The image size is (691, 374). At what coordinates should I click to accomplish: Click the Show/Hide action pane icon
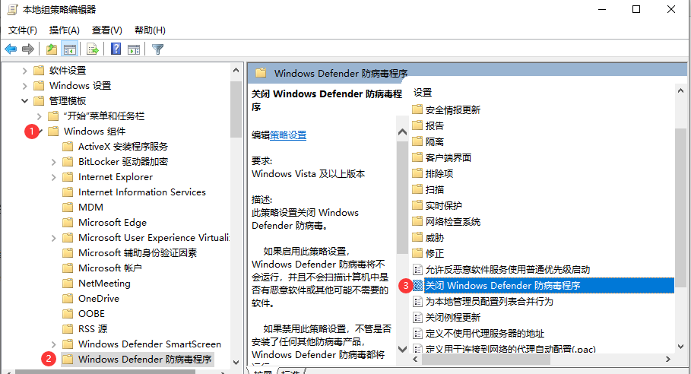[x=134, y=49]
